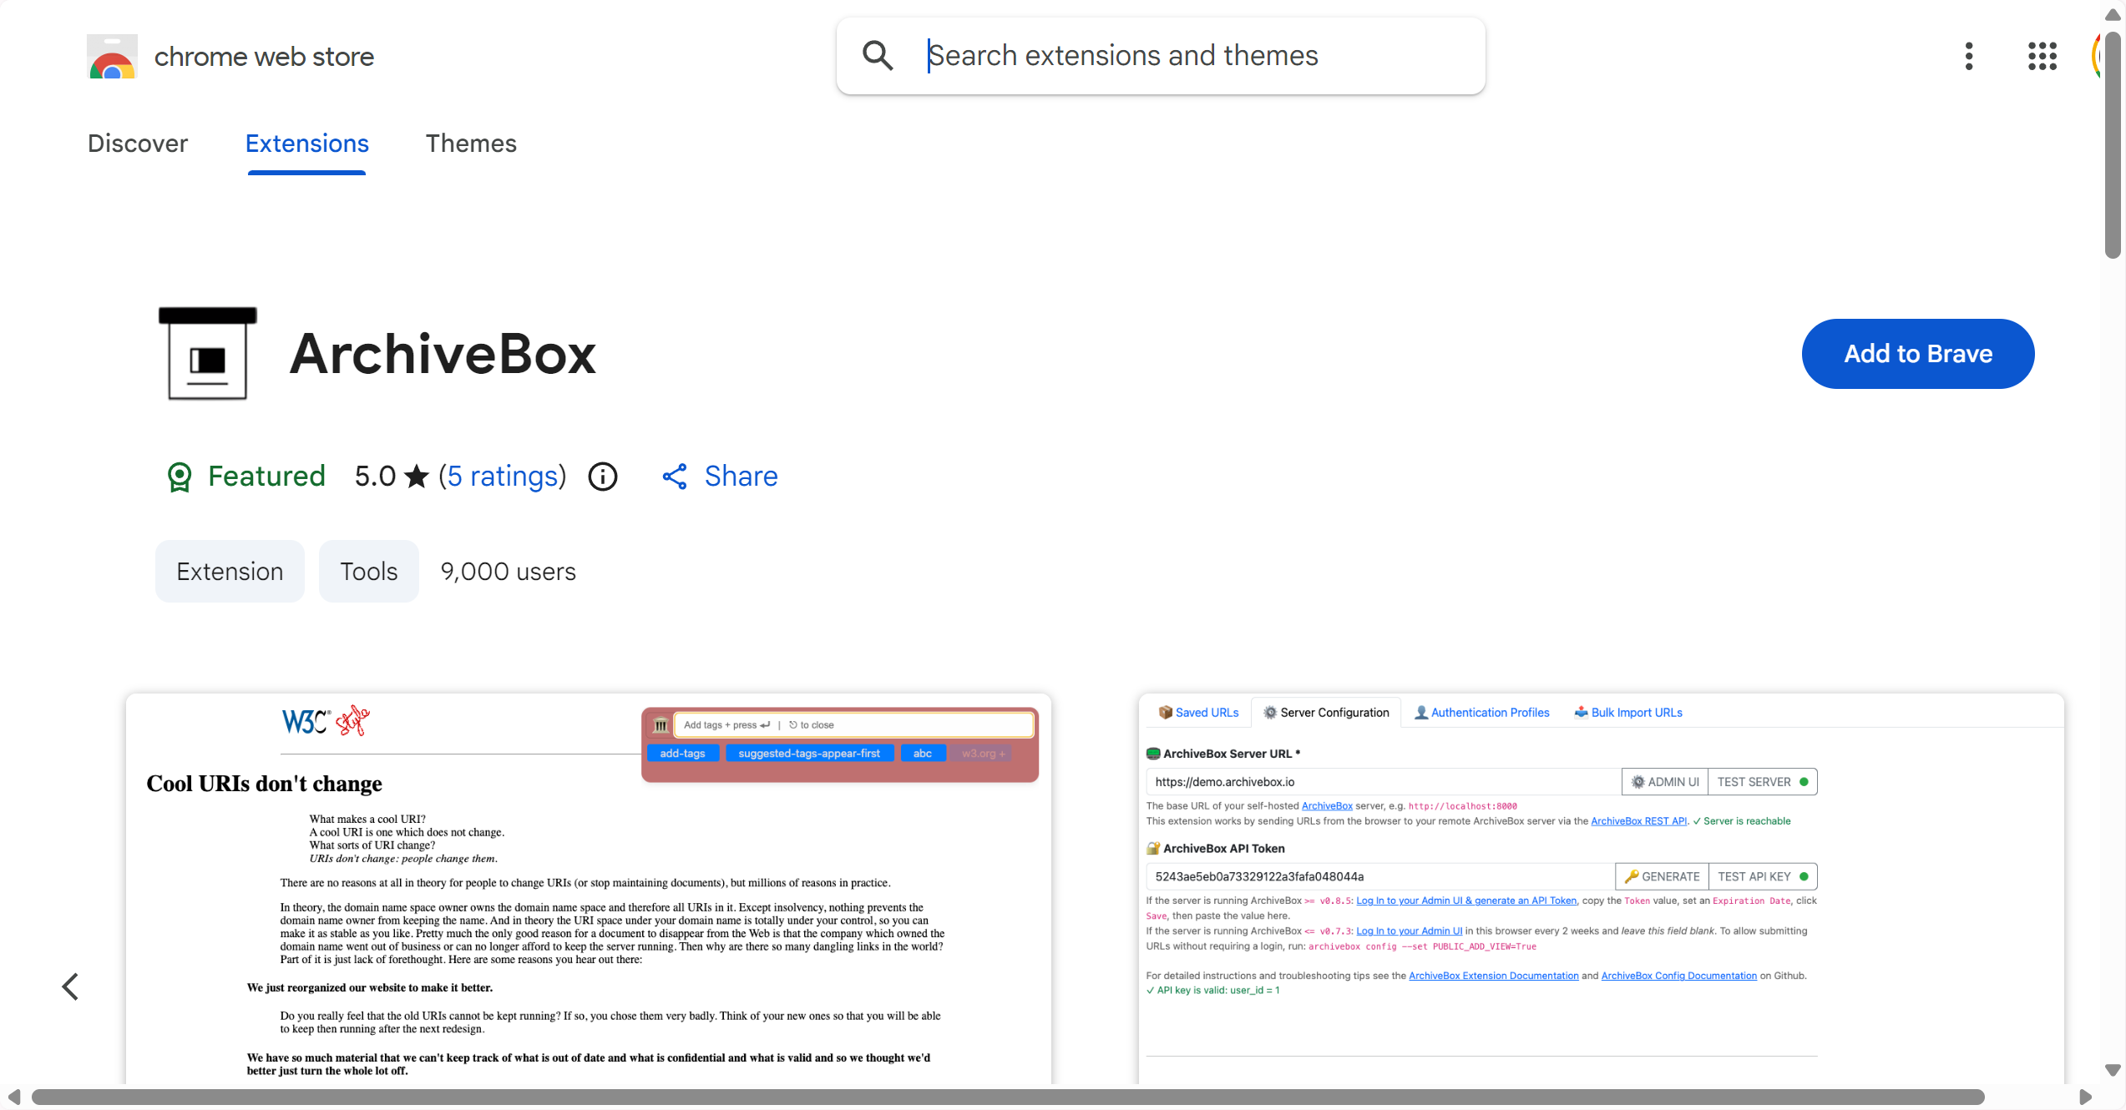Open the Themes tab
Viewport: 2126px width, 1110px height.
pos(471,144)
